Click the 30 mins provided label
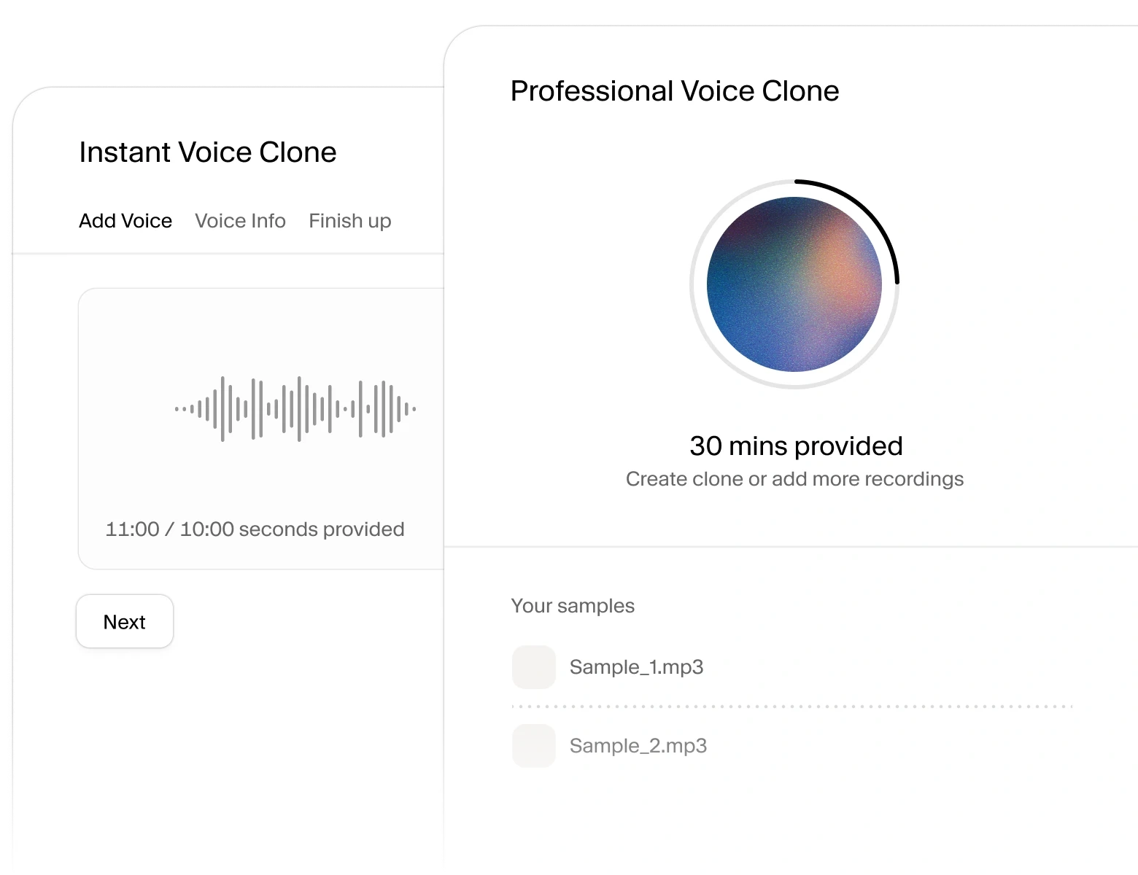The height and width of the screenshot is (875, 1138). 796,446
